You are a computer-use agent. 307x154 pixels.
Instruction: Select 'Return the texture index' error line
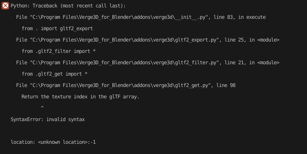[x=80, y=97]
